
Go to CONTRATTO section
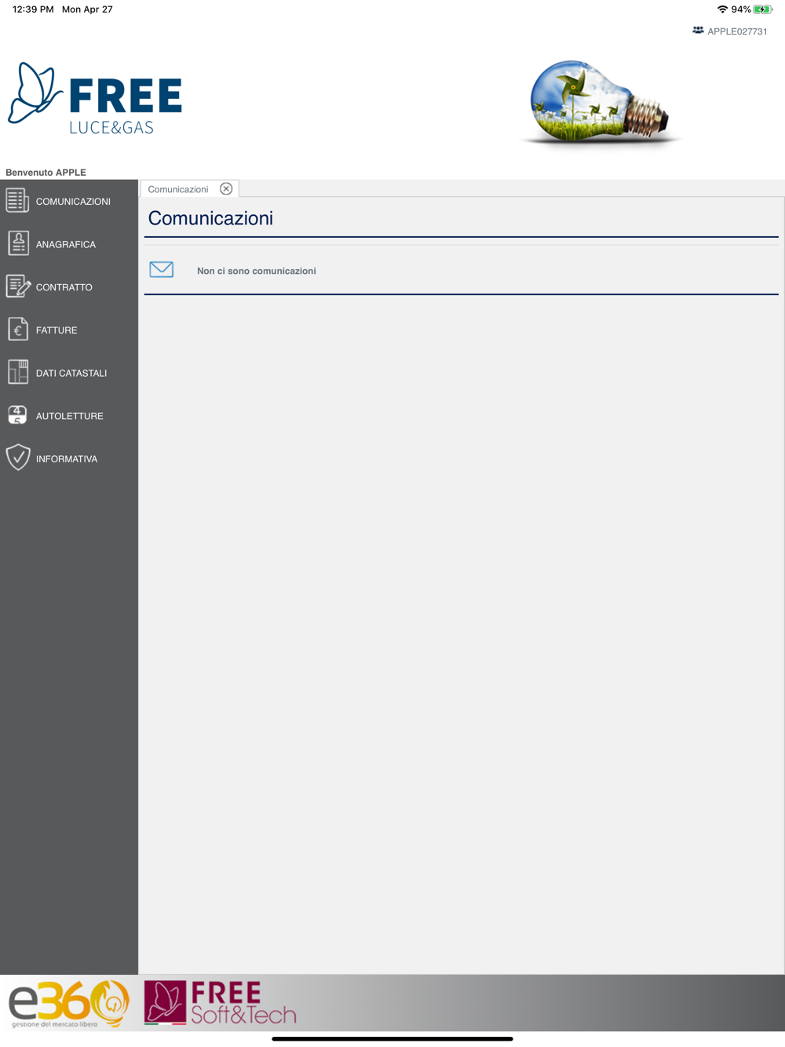(64, 287)
